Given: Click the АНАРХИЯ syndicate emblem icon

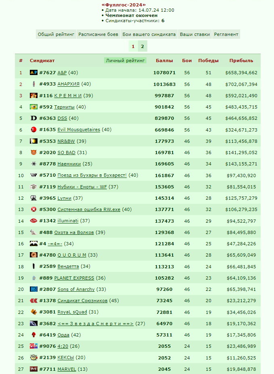Looking at the screenshot, I should click(33, 84).
